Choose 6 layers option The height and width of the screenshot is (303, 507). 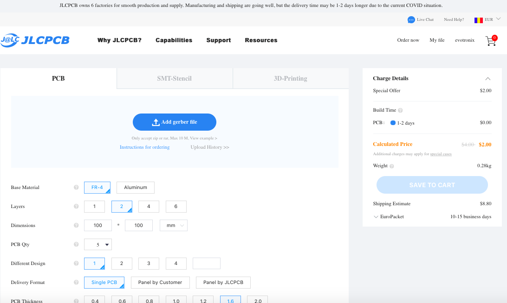tap(176, 207)
